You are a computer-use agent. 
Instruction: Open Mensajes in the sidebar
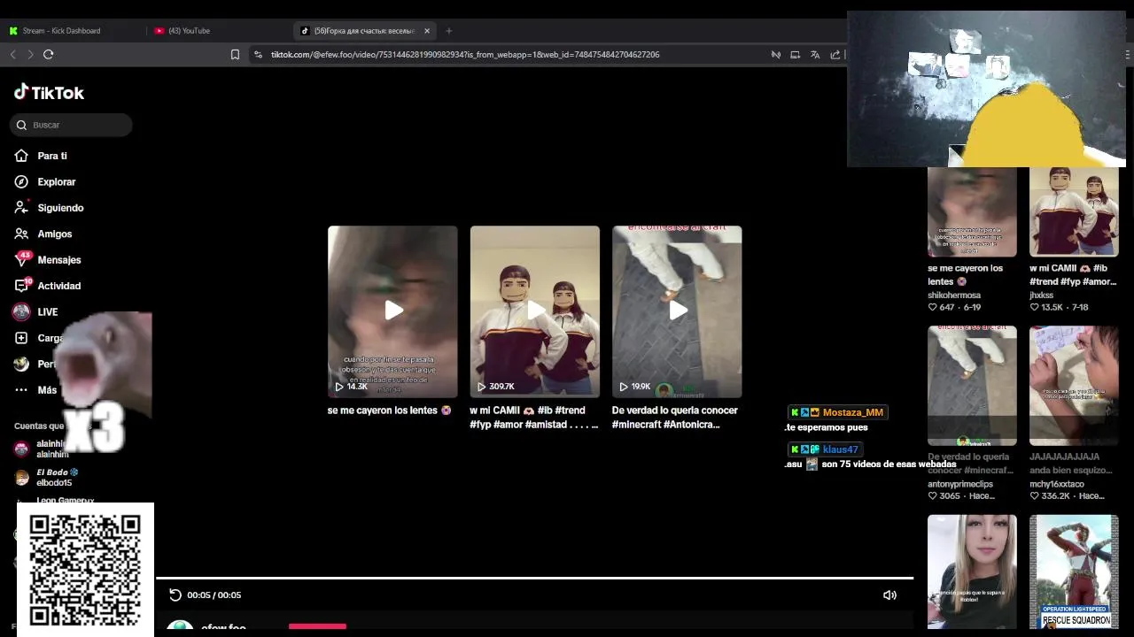click(58, 260)
